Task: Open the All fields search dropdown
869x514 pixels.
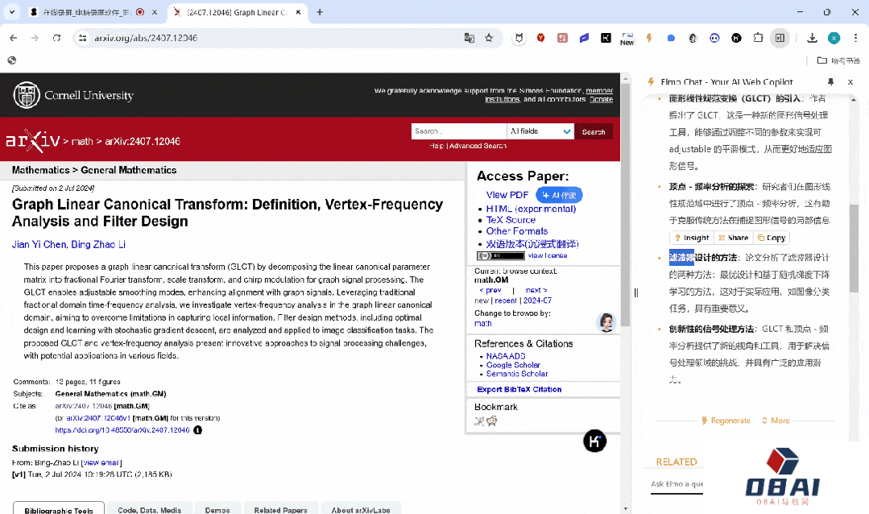Action: (540, 131)
